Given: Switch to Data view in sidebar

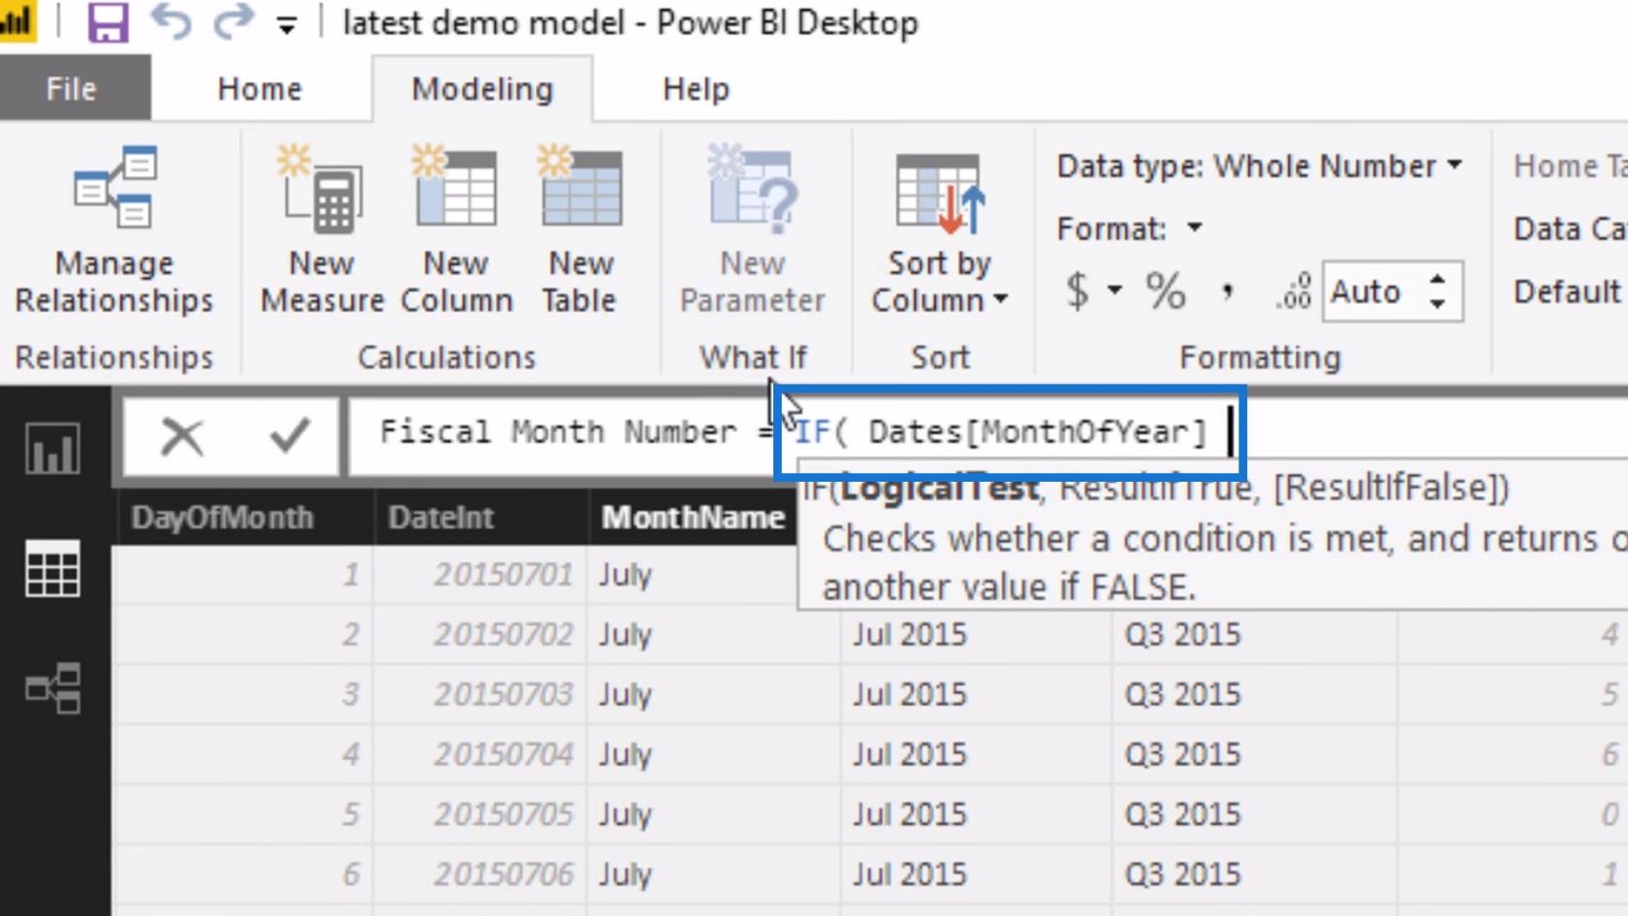Looking at the screenshot, I should (52, 568).
